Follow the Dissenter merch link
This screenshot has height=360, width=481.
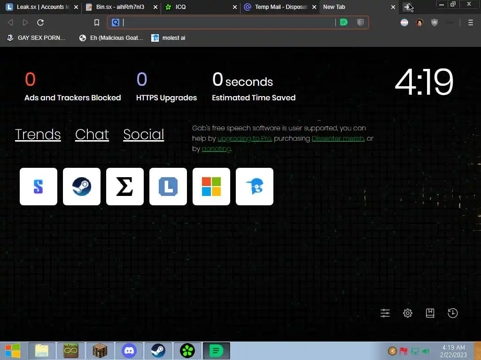coord(338,138)
